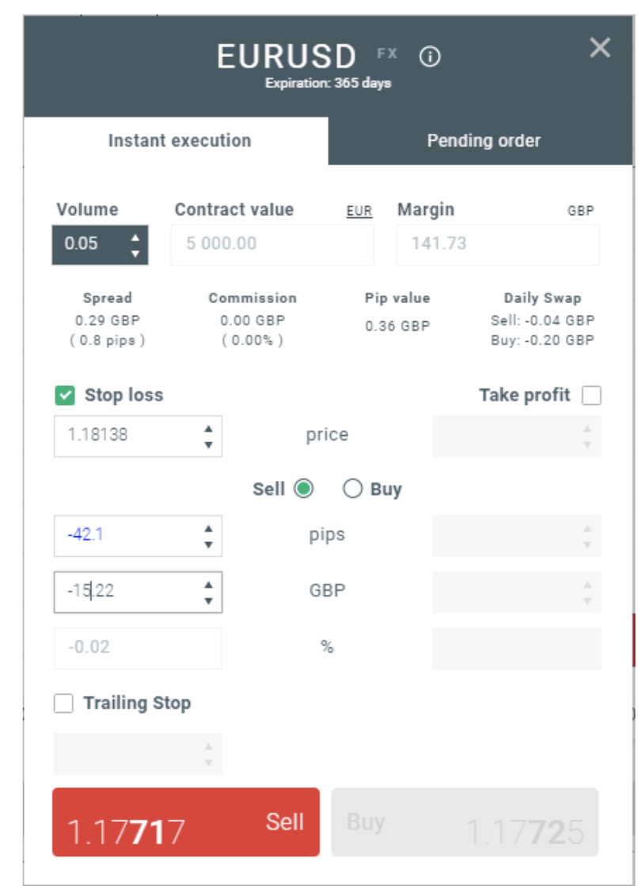Open the EURUSD instrument info icon
Image resolution: width=638 pixels, height=894 pixels.
(x=430, y=56)
